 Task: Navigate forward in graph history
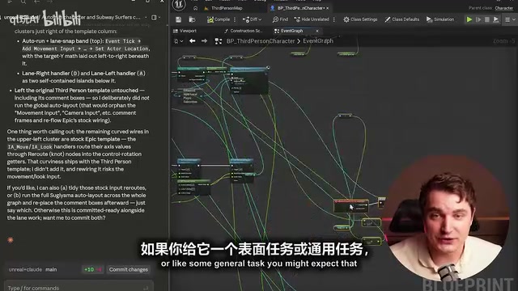point(204,41)
